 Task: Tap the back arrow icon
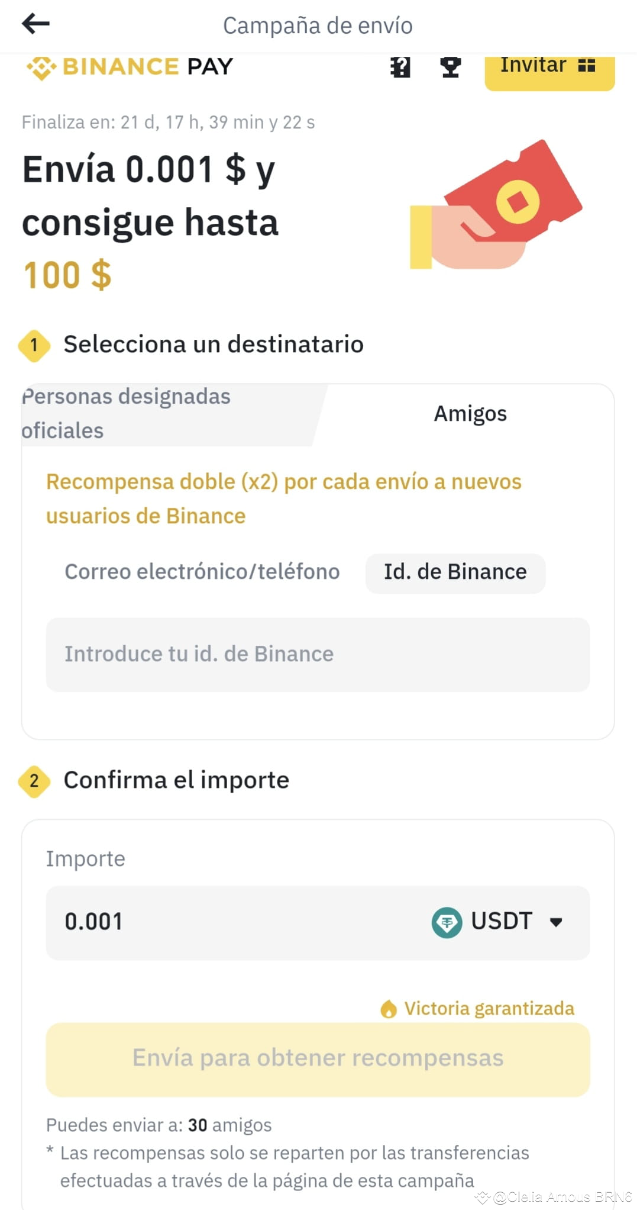35,24
